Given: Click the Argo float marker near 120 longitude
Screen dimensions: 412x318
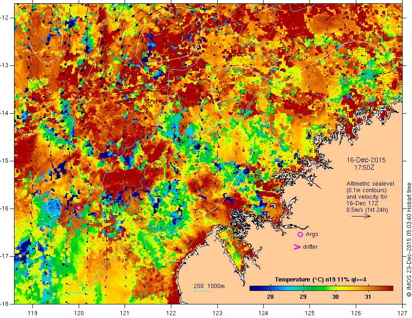Looking at the screenshot, I should tap(79, 208).
